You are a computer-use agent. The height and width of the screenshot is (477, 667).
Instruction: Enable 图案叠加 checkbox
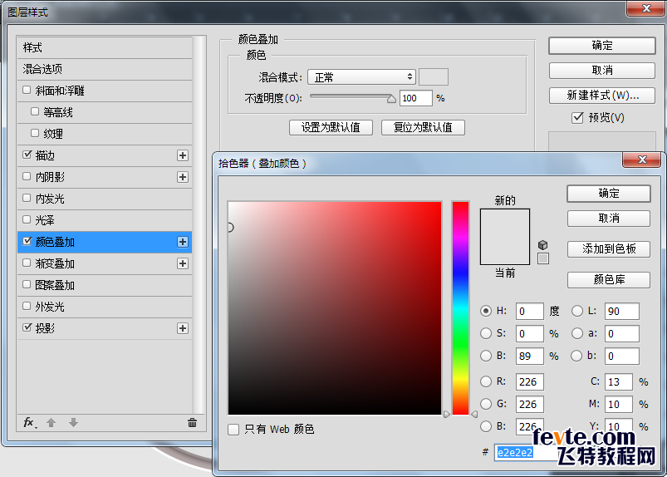pyautogui.click(x=27, y=284)
